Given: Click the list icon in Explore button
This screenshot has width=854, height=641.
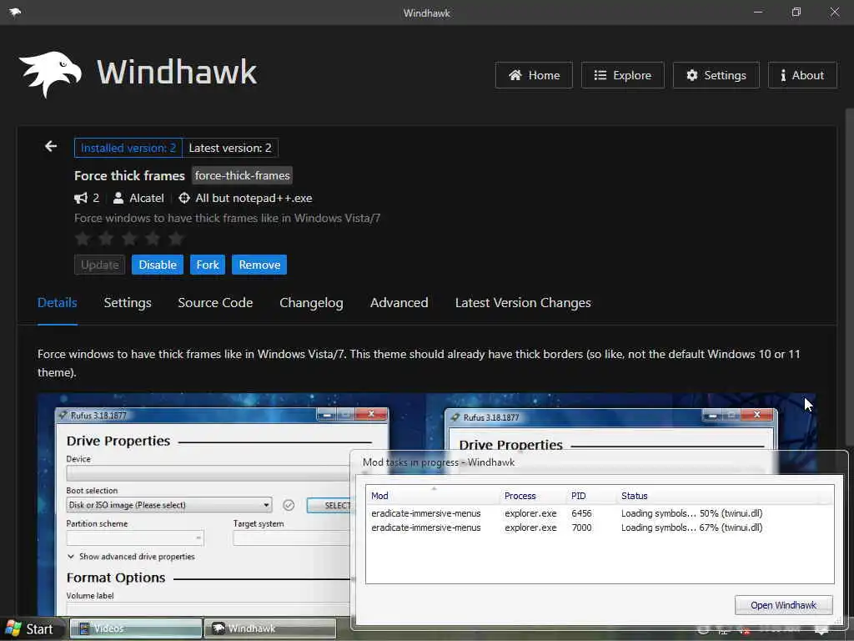Looking at the screenshot, I should 600,75.
